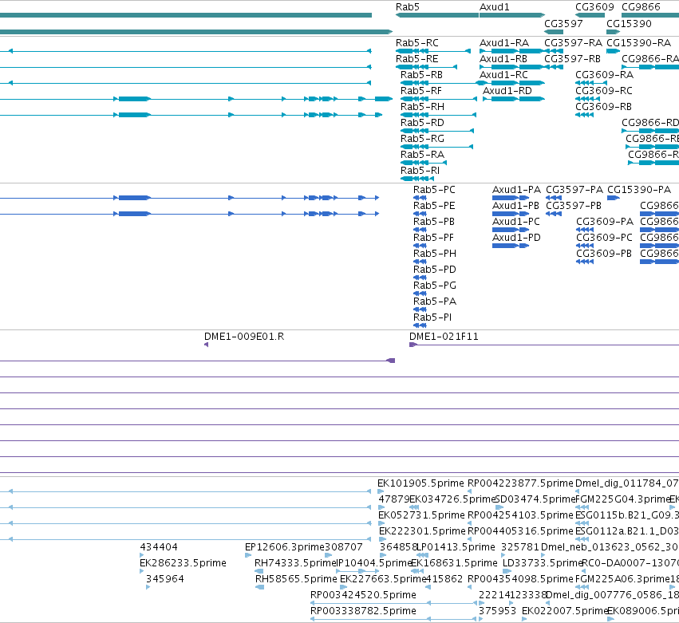This screenshot has width=679, height=623.
Task: Select protein Rab5-PE
Action: tap(434, 206)
